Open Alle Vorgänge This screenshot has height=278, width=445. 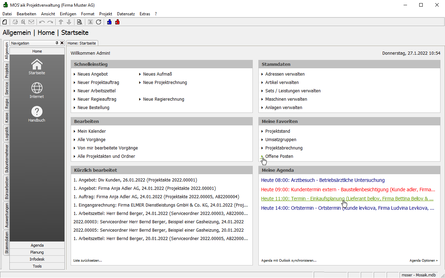tap(92, 140)
